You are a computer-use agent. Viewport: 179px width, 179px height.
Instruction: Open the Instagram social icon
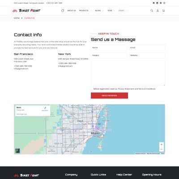click(x=164, y=3)
